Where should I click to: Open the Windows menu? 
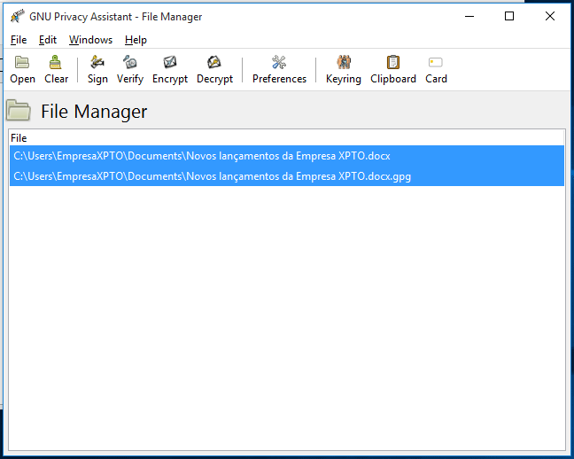(x=90, y=40)
